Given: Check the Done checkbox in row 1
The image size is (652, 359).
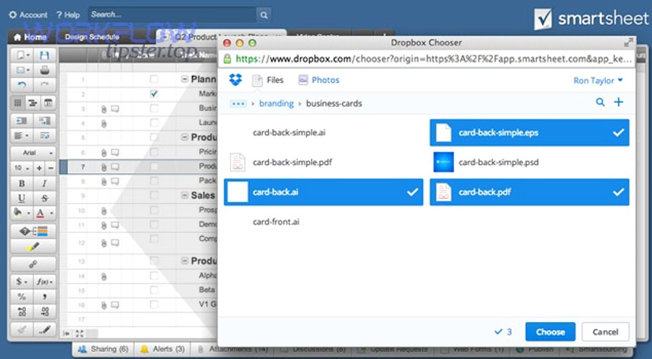Looking at the screenshot, I should [154, 80].
